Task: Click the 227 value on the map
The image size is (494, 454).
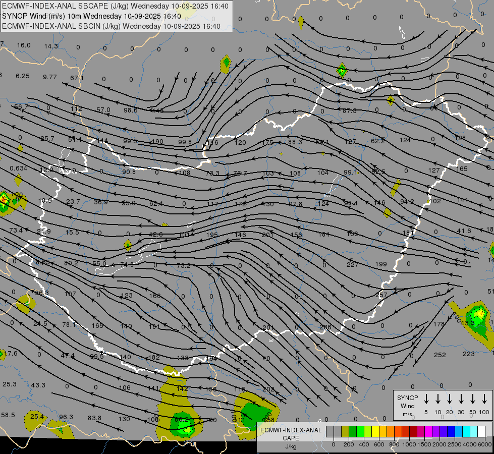Action: (x=352, y=265)
